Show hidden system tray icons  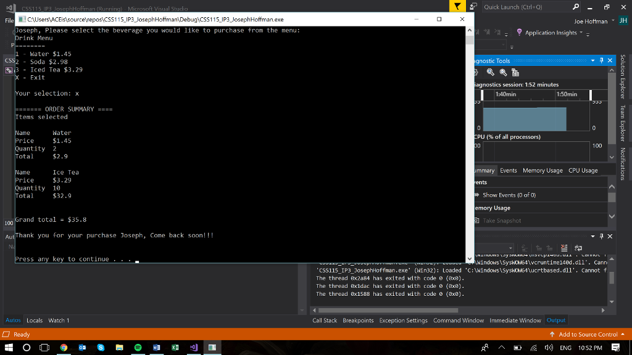point(501,348)
